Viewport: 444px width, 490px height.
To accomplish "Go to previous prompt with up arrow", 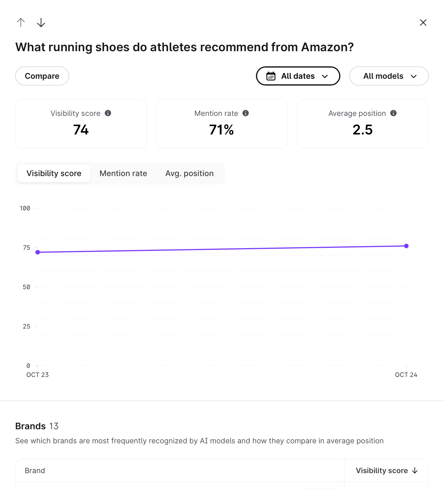I will tap(21, 23).
